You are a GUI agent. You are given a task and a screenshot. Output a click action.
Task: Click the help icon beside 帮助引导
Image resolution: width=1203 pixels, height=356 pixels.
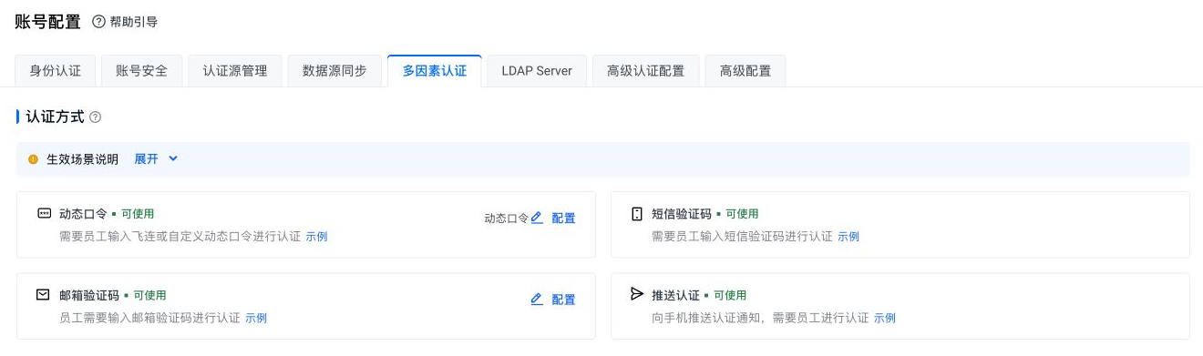tap(98, 22)
